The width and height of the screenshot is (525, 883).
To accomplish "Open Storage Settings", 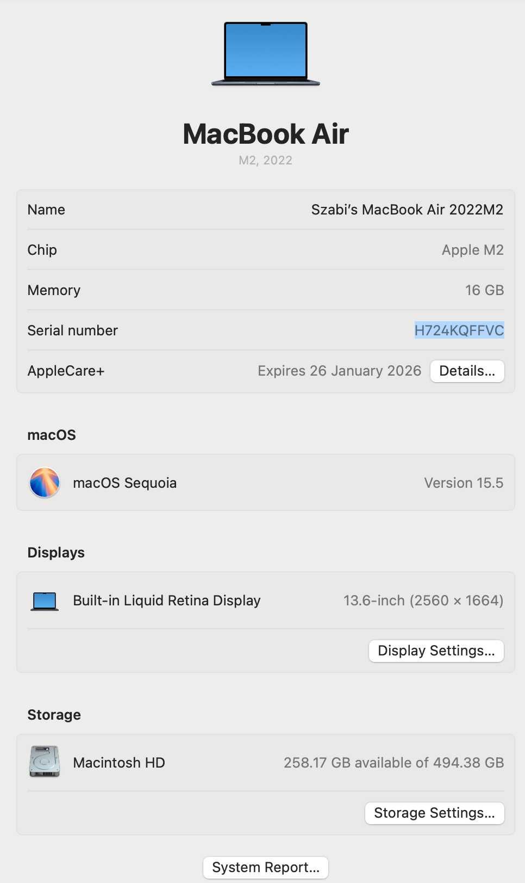I will coord(435,813).
